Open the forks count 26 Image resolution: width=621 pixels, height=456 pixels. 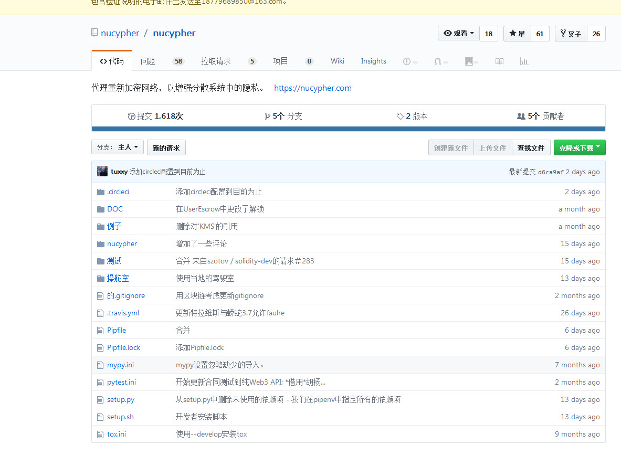click(x=596, y=34)
